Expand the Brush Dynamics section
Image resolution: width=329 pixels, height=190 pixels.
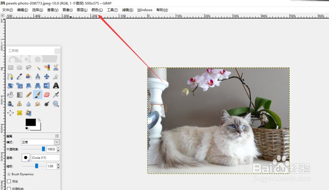[9, 174]
